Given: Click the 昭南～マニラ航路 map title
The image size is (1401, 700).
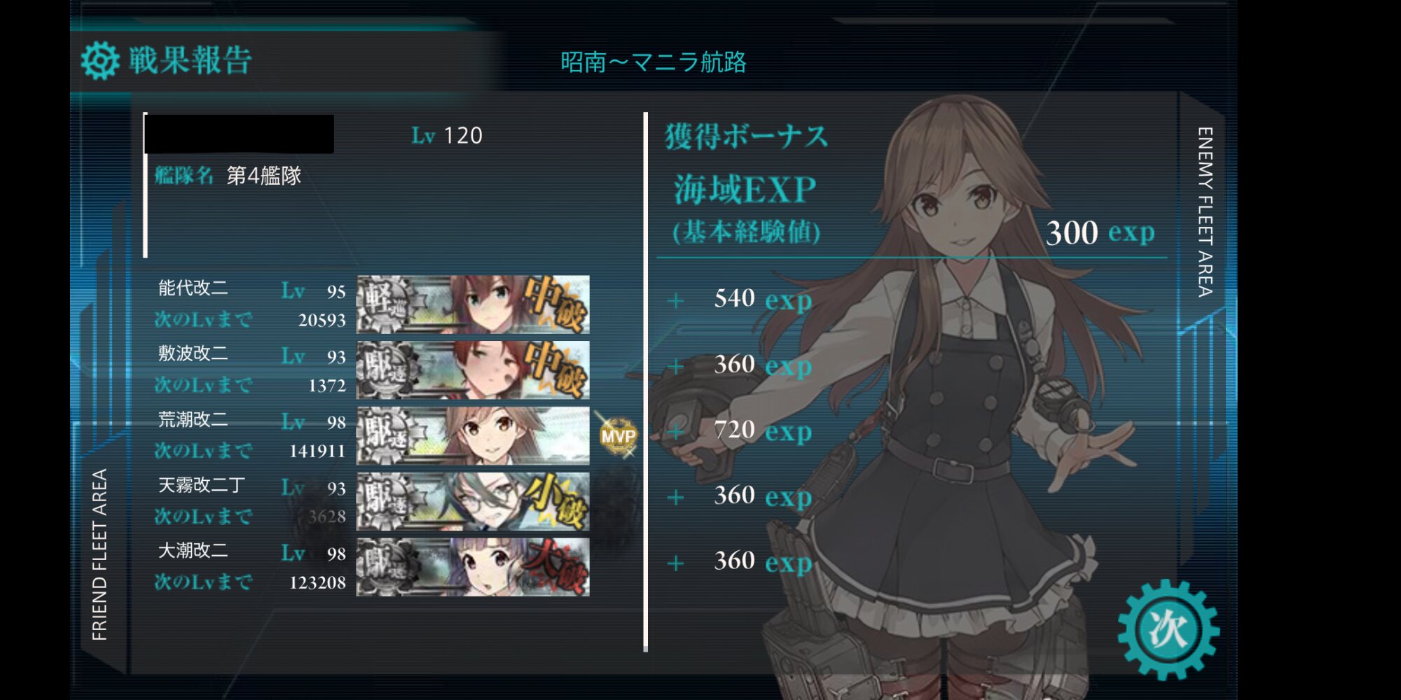Looking at the screenshot, I should coord(654,62).
